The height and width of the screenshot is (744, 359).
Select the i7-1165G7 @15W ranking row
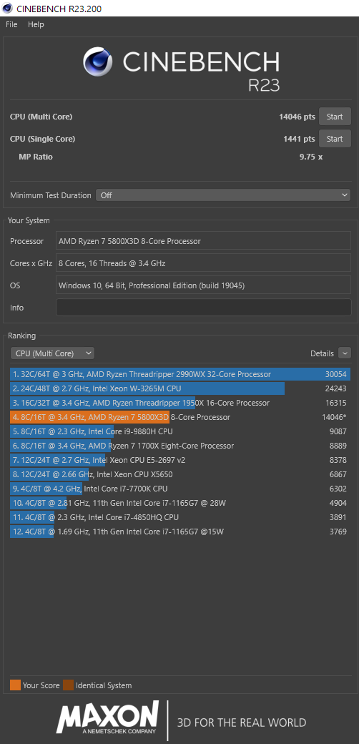[180, 532]
